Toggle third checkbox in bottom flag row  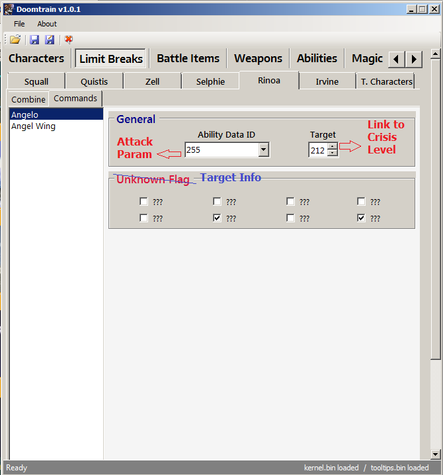pyautogui.click(x=290, y=218)
